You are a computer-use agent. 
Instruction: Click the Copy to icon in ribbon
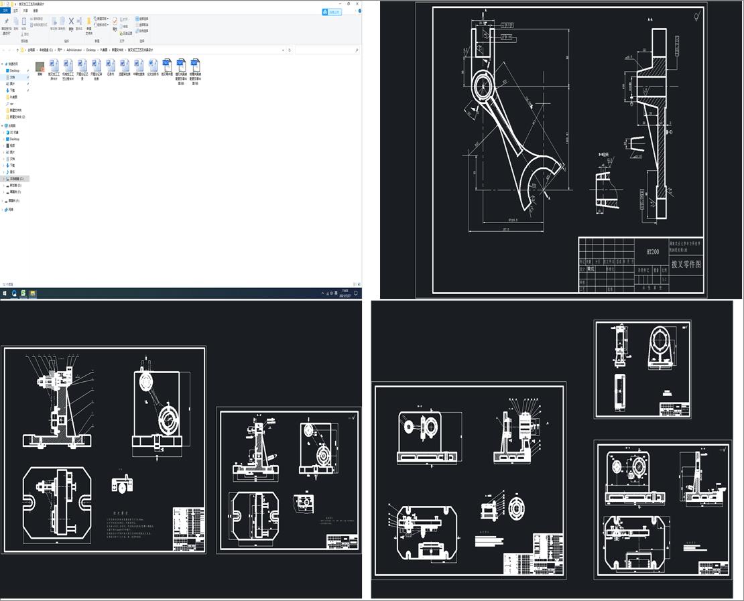pyautogui.click(x=62, y=21)
